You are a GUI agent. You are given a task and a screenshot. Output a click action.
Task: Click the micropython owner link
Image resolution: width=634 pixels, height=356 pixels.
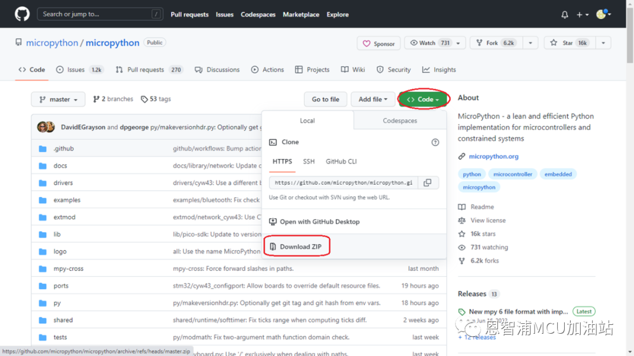[x=52, y=43]
